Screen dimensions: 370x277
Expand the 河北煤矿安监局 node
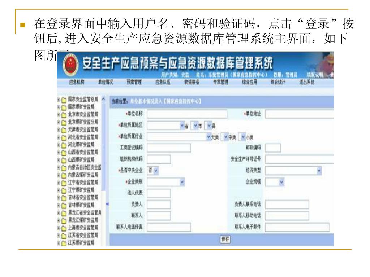pos(59,145)
